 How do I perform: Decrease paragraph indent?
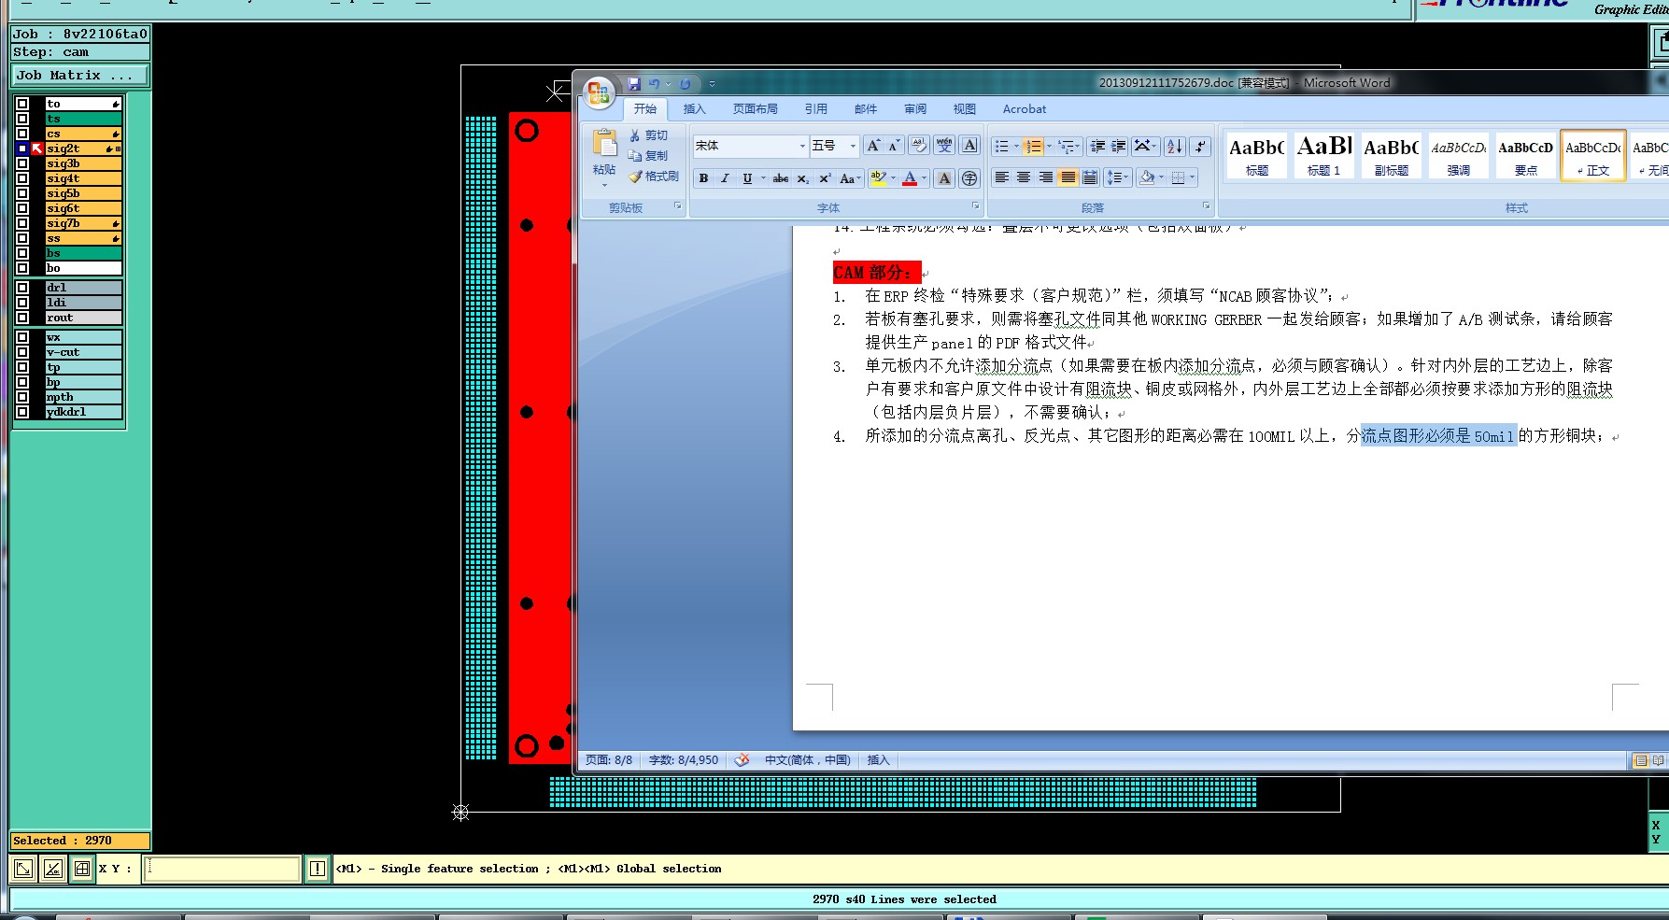[x=1097, y=146]
